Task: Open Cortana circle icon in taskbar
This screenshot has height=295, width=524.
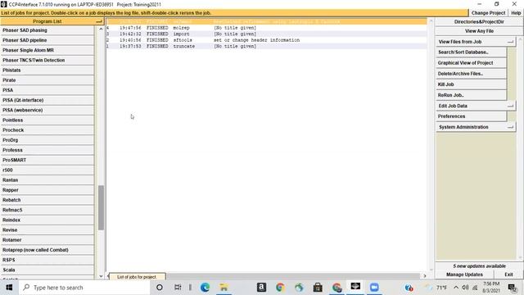Action: (160, 288)
